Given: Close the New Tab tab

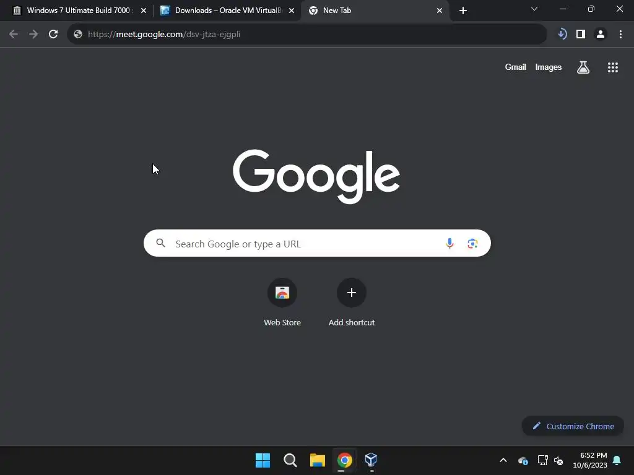Looking at the screenshot, I should pos(440,11).
